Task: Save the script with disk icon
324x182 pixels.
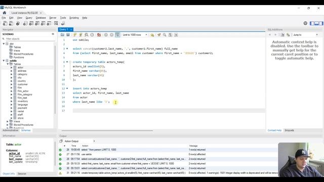Action: (68, 35)
